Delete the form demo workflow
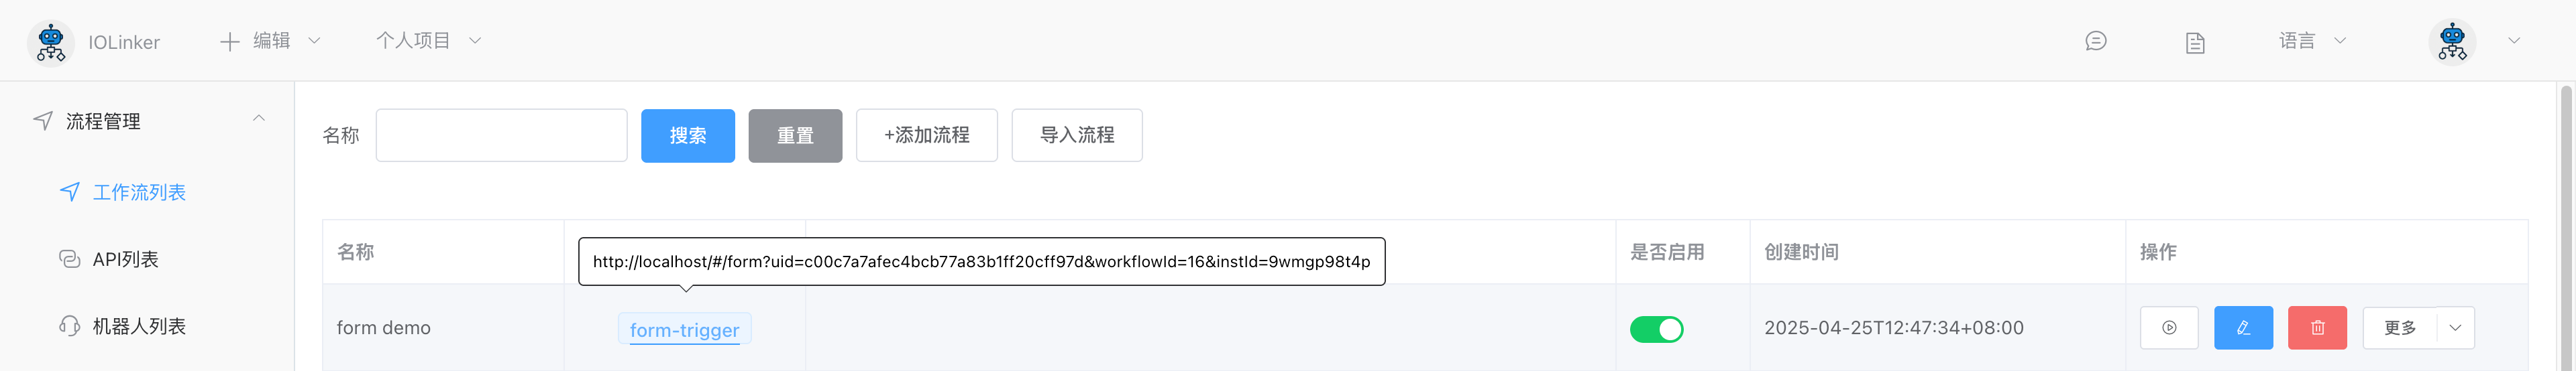 [2317, 328]
